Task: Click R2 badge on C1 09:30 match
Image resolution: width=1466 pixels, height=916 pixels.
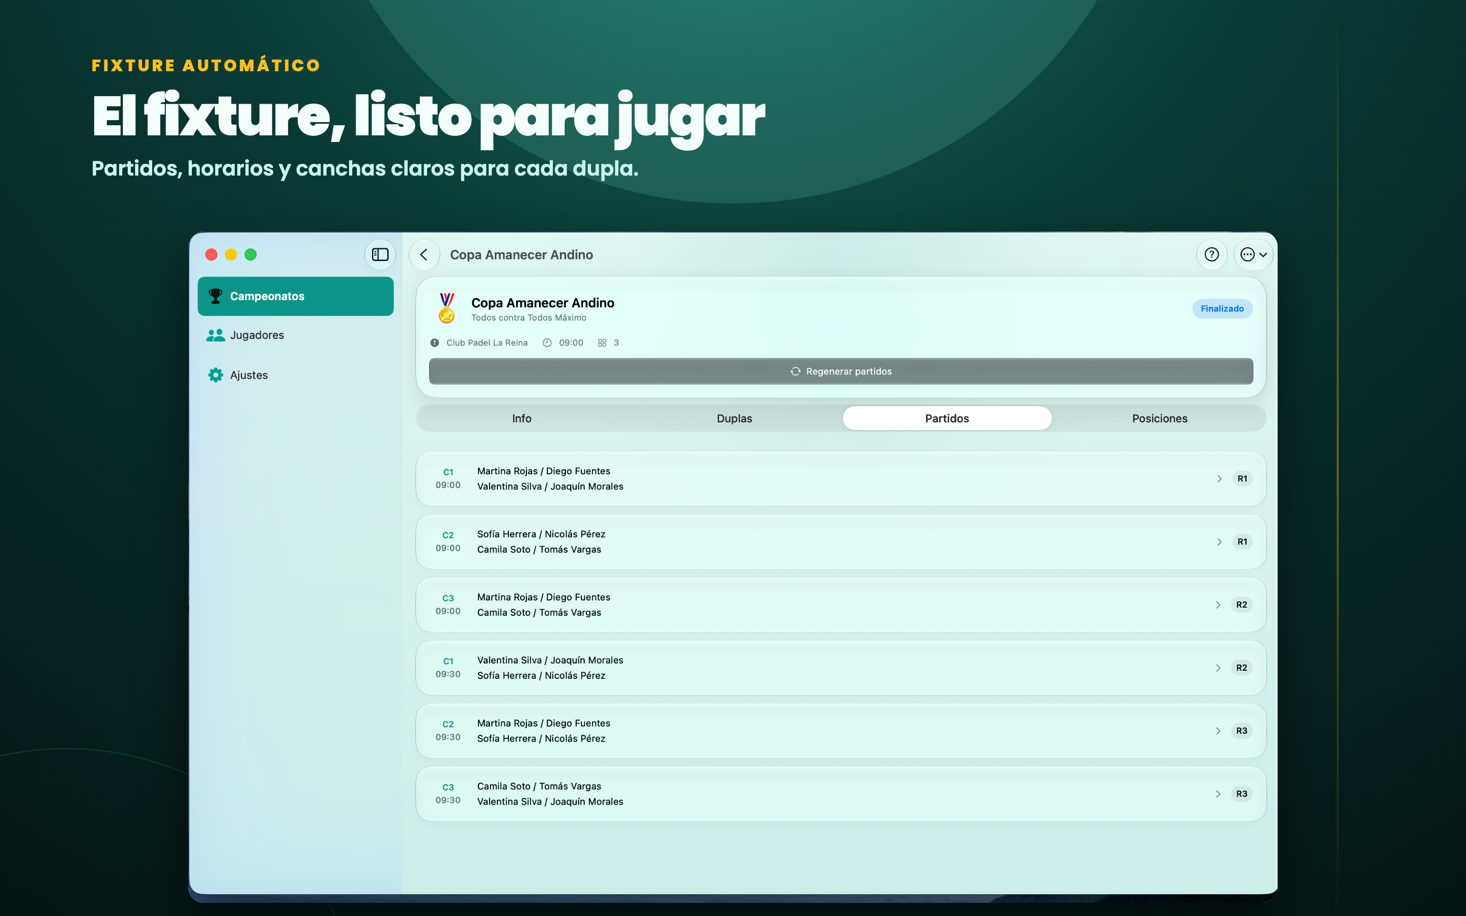Action: (x=1242, y=668)
